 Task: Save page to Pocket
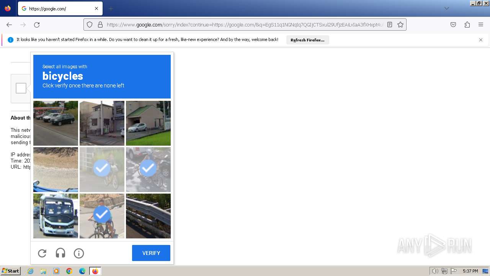click(453, 25)
